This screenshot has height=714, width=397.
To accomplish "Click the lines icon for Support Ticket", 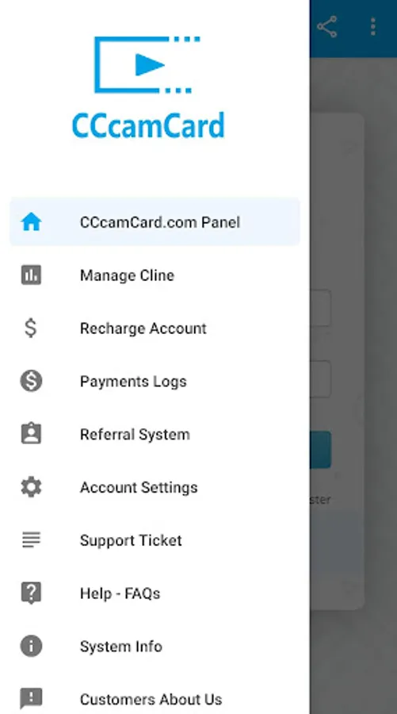I will 31,539.
